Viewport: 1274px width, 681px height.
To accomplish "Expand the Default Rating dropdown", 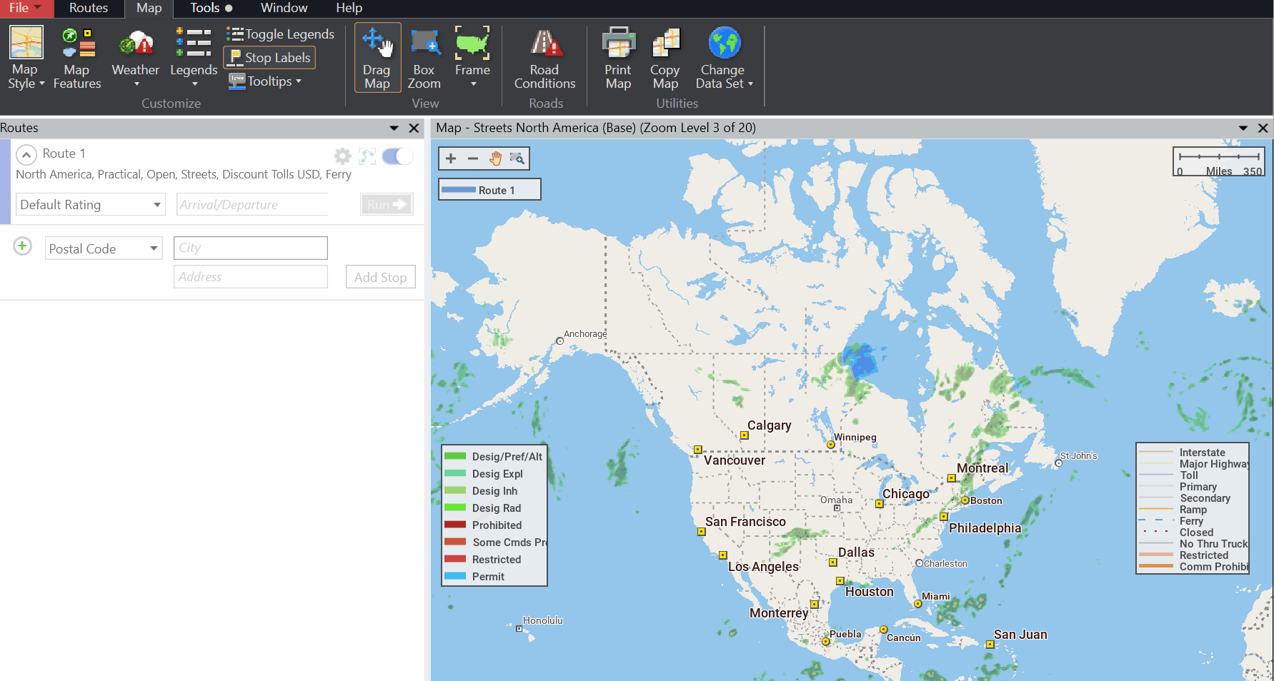I will 91,205.
